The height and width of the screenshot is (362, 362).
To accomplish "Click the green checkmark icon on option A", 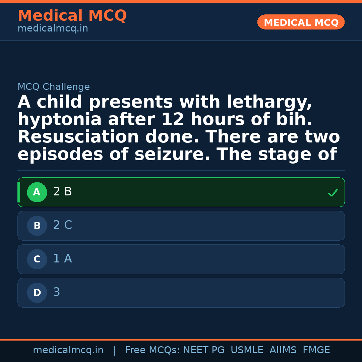I will [x=332, y=192].
